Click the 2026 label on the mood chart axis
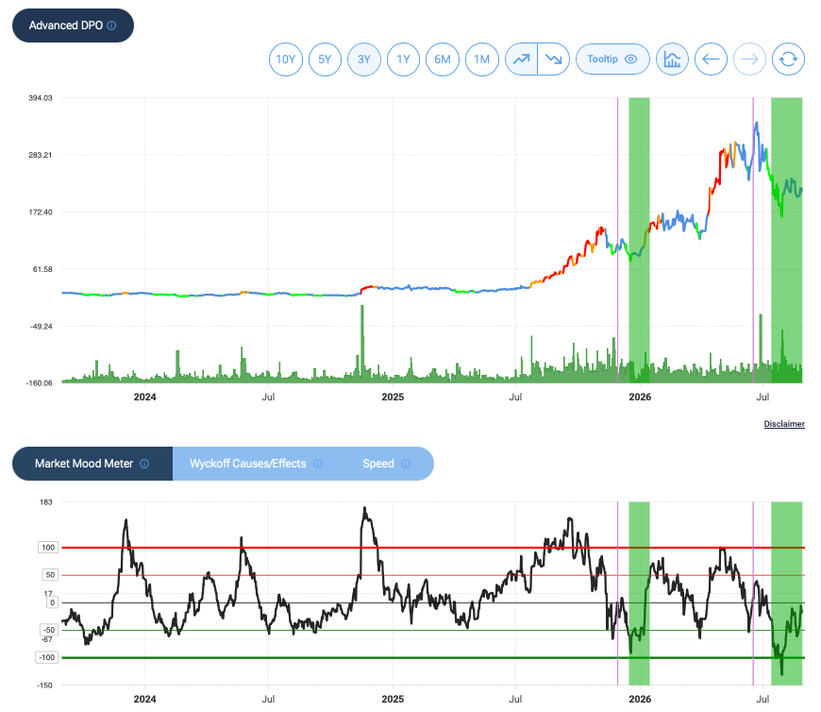The image size is (821, 712). (640, 699)
